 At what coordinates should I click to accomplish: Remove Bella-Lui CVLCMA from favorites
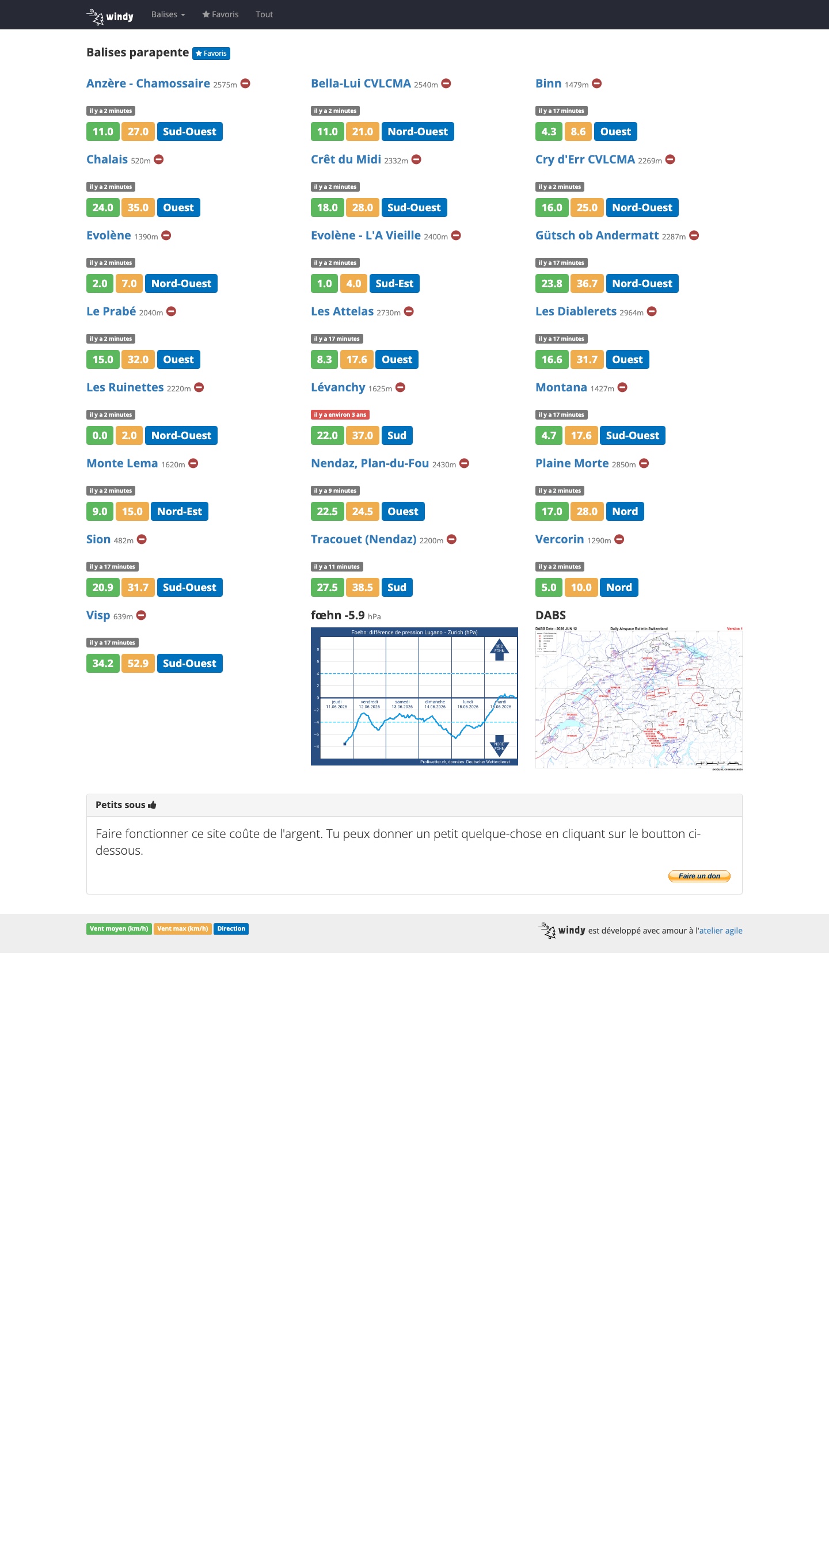click(x=446, y=84)
